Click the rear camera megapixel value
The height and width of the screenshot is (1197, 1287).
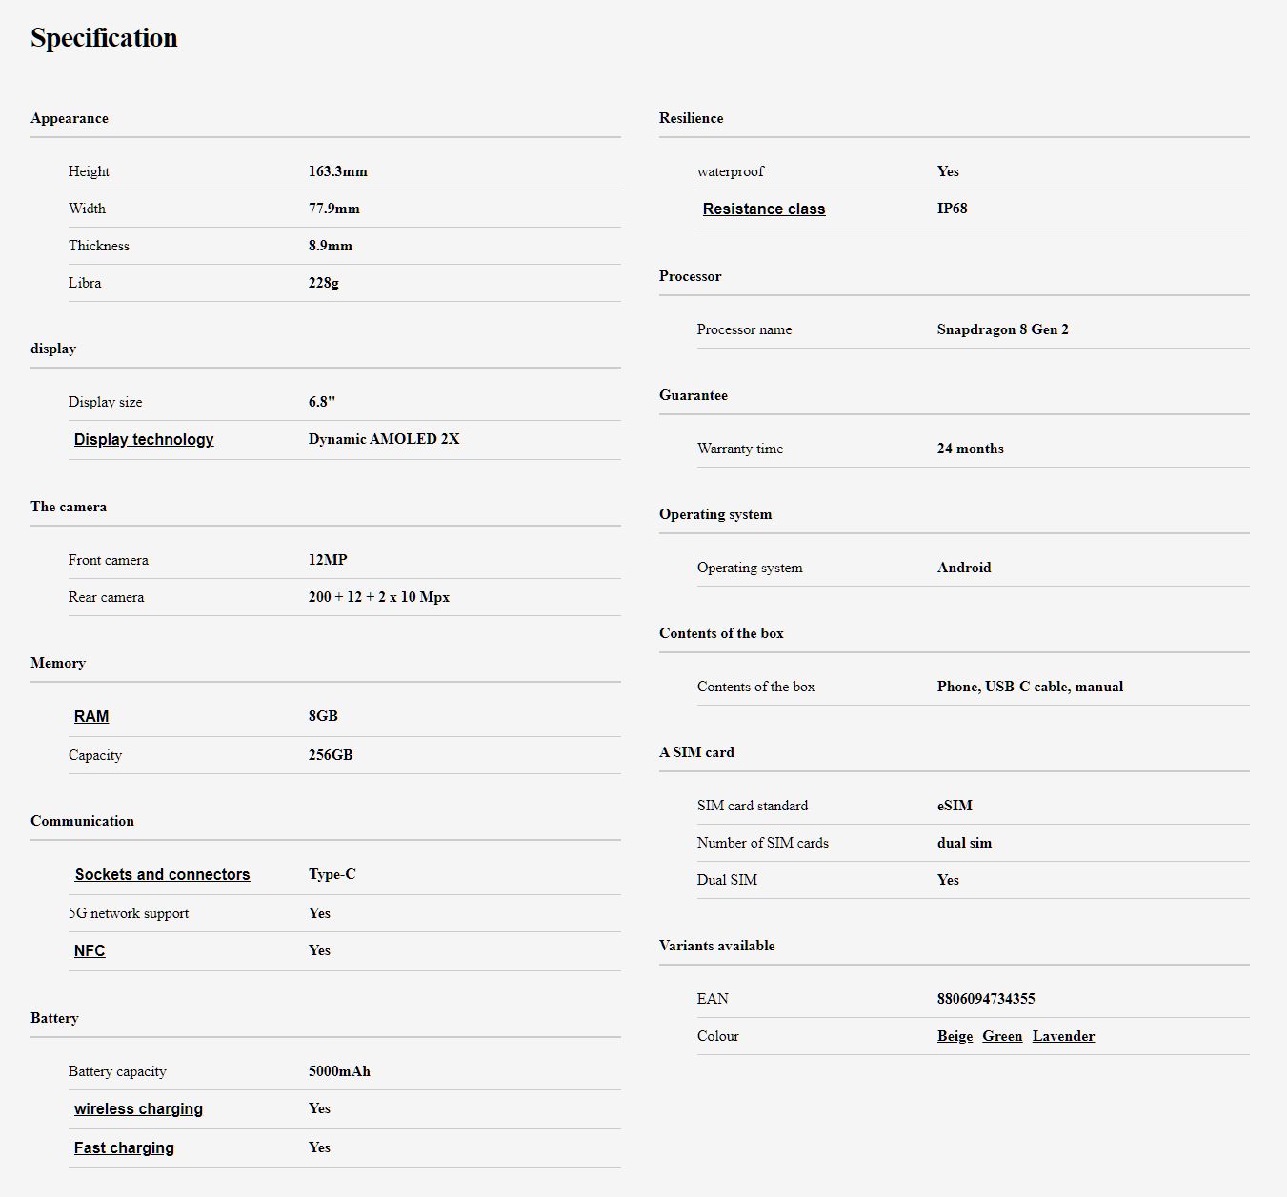[x=378, y=597]
